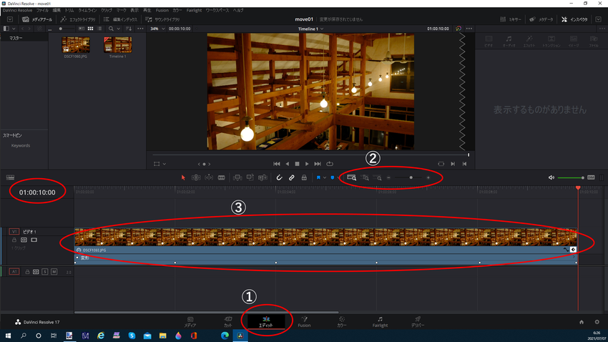Lock the ビデオ 1 video track
Screen dimensions: 608x342
click(x=14, y=240)
